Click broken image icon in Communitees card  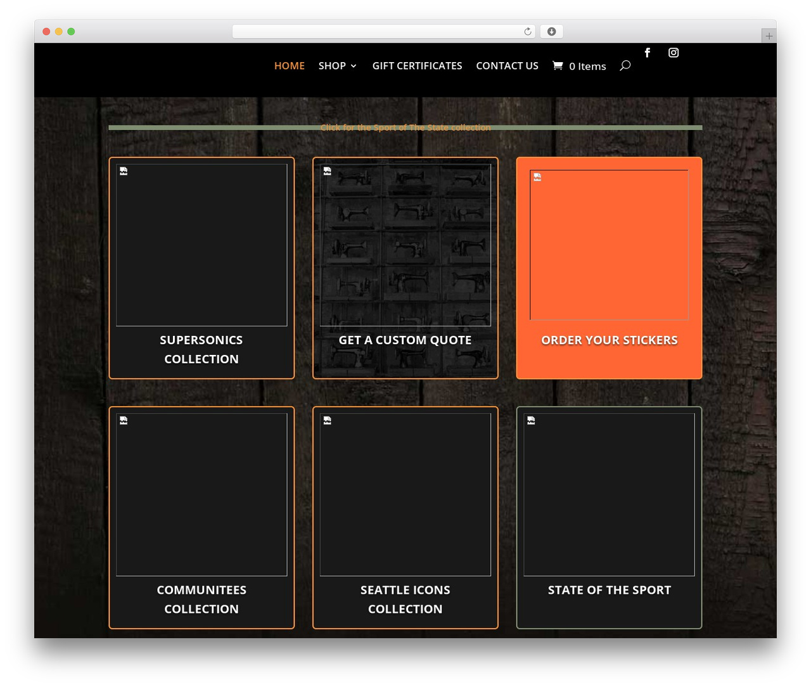[x=124, y=421]
